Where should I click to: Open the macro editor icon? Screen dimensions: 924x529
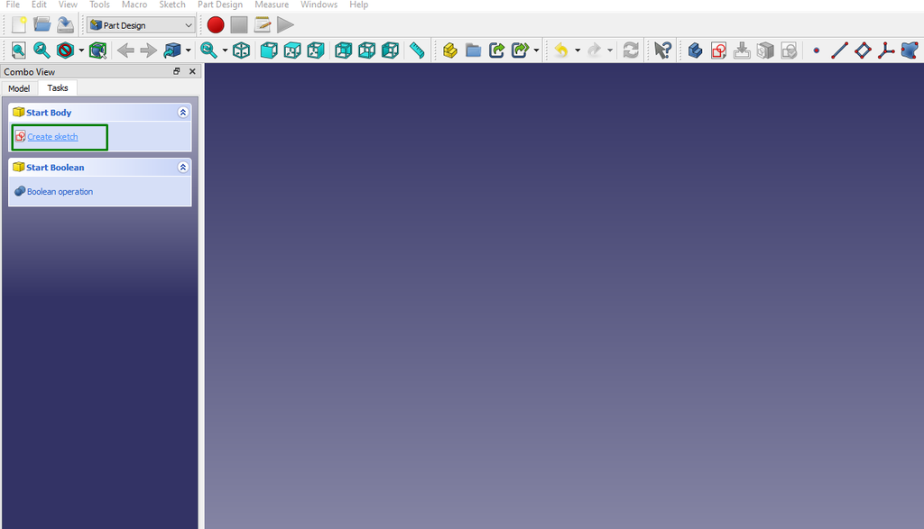262,24
